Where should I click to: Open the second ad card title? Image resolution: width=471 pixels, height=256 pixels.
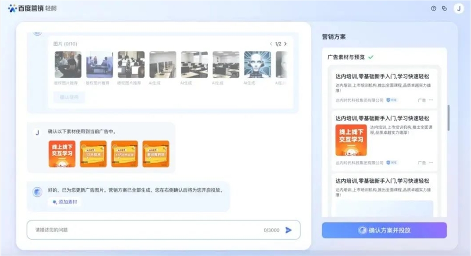(382, 118)
